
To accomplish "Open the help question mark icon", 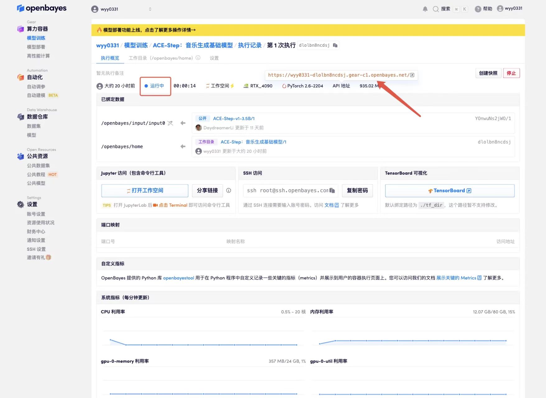I will (x=478, y=9).
